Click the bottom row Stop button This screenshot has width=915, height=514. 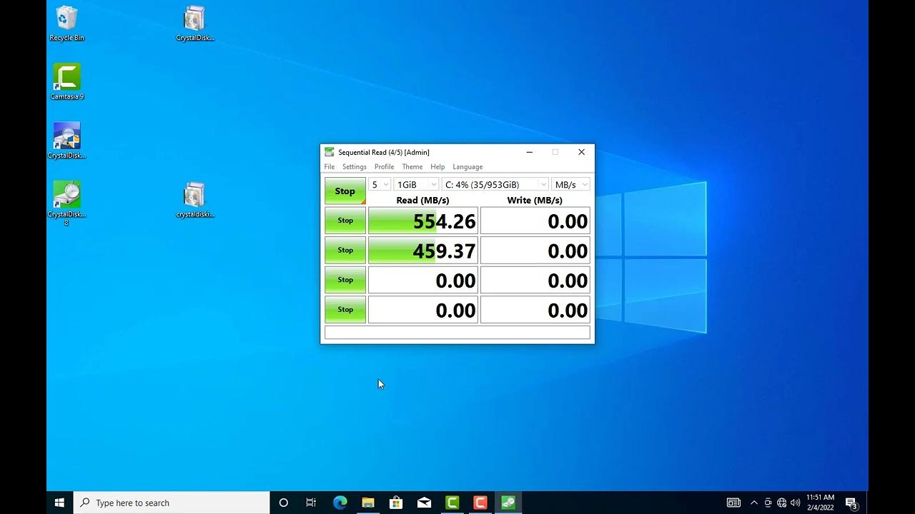tap(345, 309)
